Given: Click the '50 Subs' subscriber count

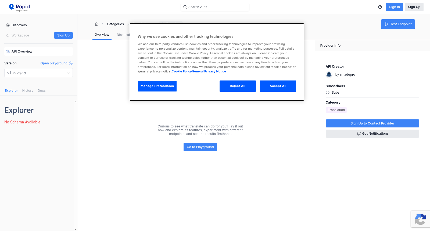Looking at the screenshot, I should coord(332,93).
